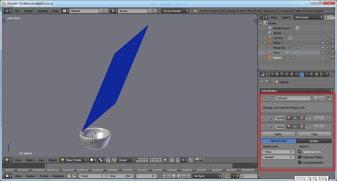The height and width of the screenshot is (181, 337).
Task: Open the Particles properties tab icon
Action: tap(321, 74)
